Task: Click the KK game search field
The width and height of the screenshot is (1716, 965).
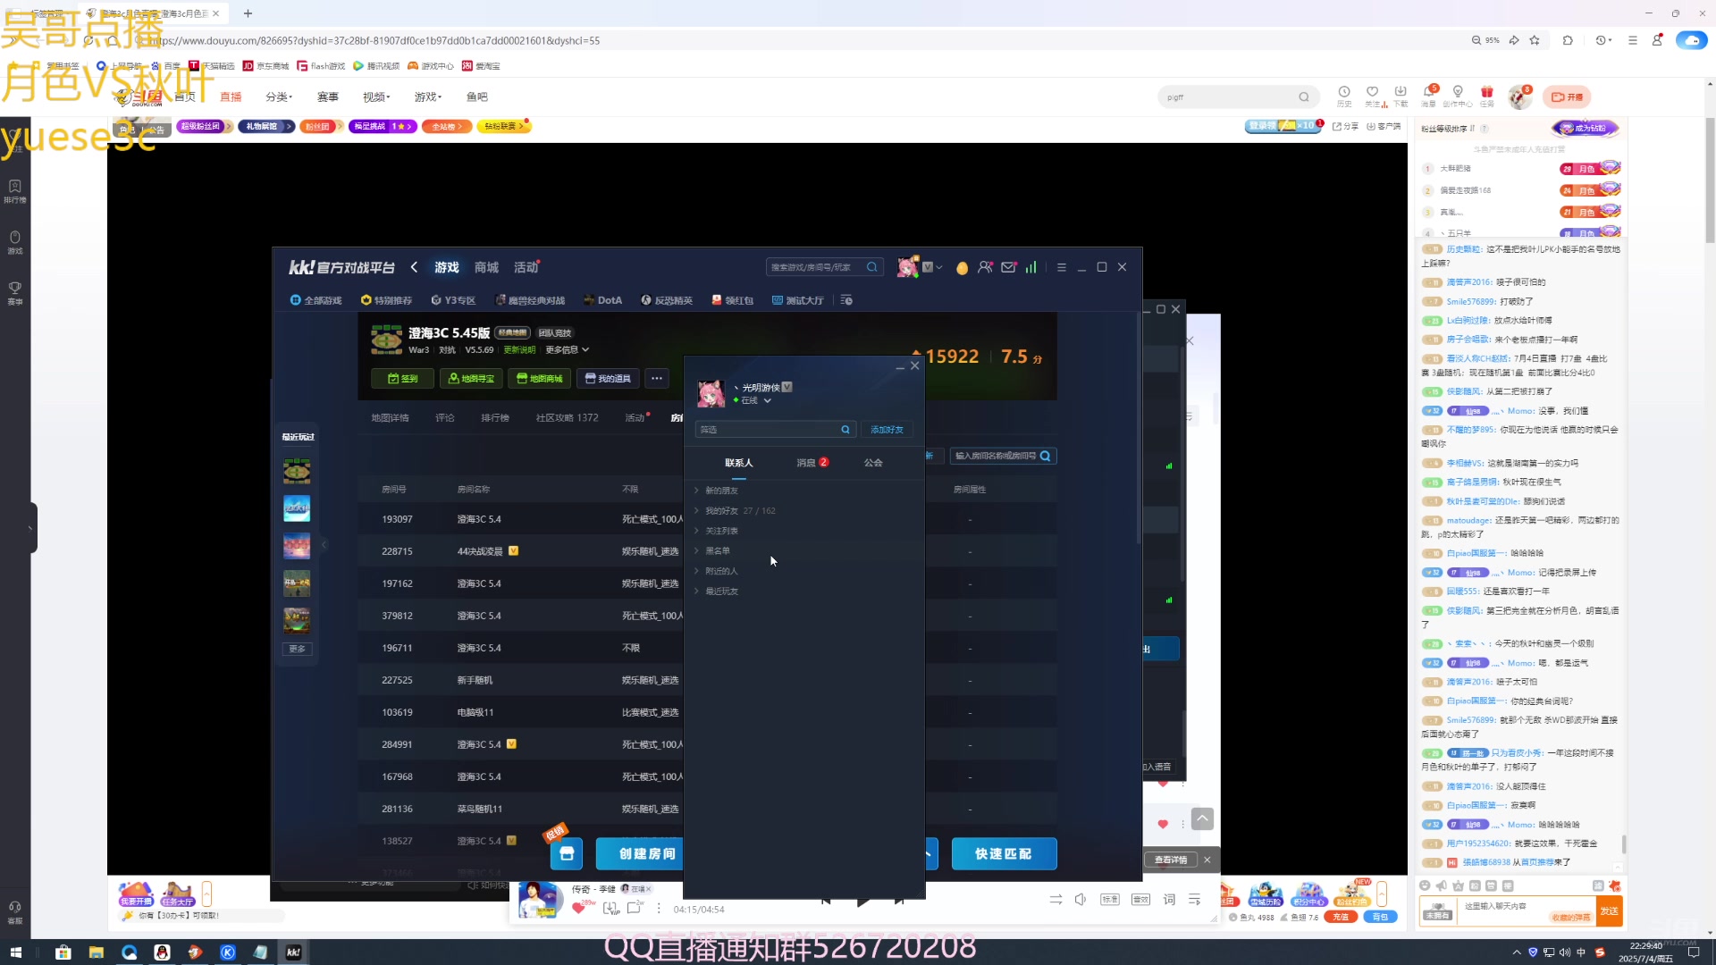Action: tap(824, 267)
